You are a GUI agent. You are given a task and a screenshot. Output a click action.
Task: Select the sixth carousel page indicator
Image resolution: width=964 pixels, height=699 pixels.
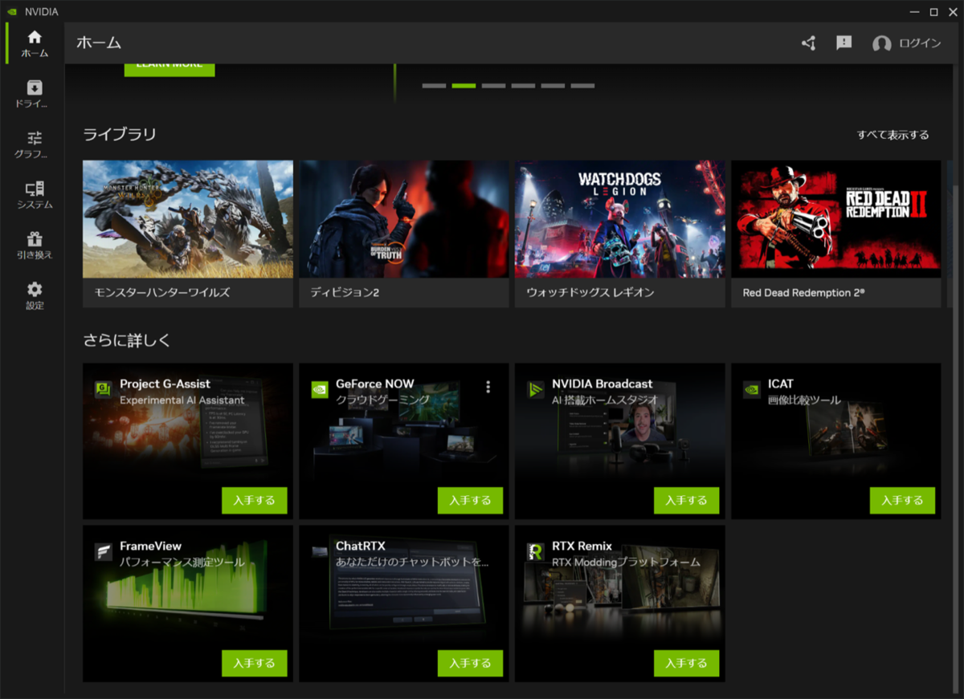pyautogui.click(x=582, y=86)
